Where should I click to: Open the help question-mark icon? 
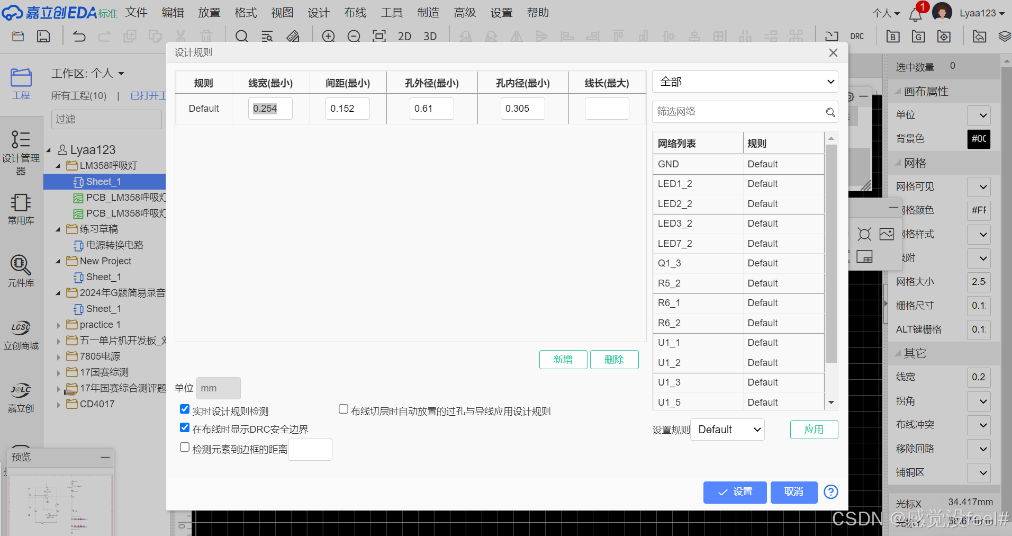click(831, 492)
